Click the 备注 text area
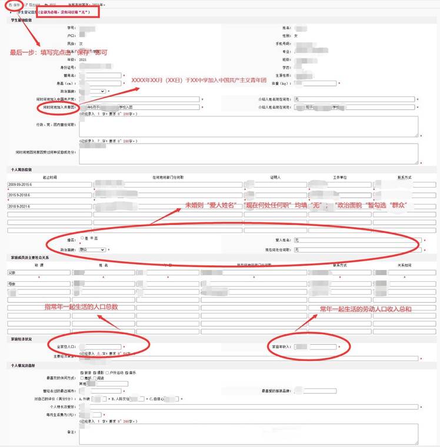440x447 pixels. [x=248, y=432]
